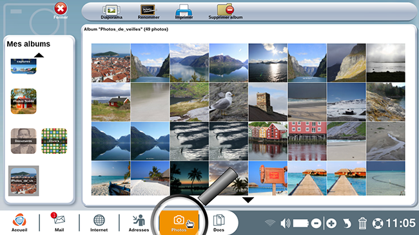Print photos with Imprimer
Screen dimensions: 419x235
(184, 12)
